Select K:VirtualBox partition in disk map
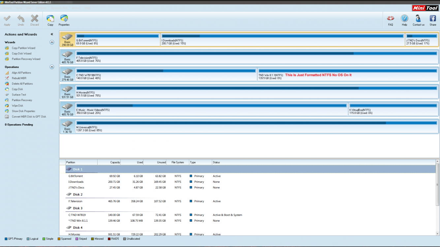The height and width of the screenshot is (247, 440). coord(393,109)
